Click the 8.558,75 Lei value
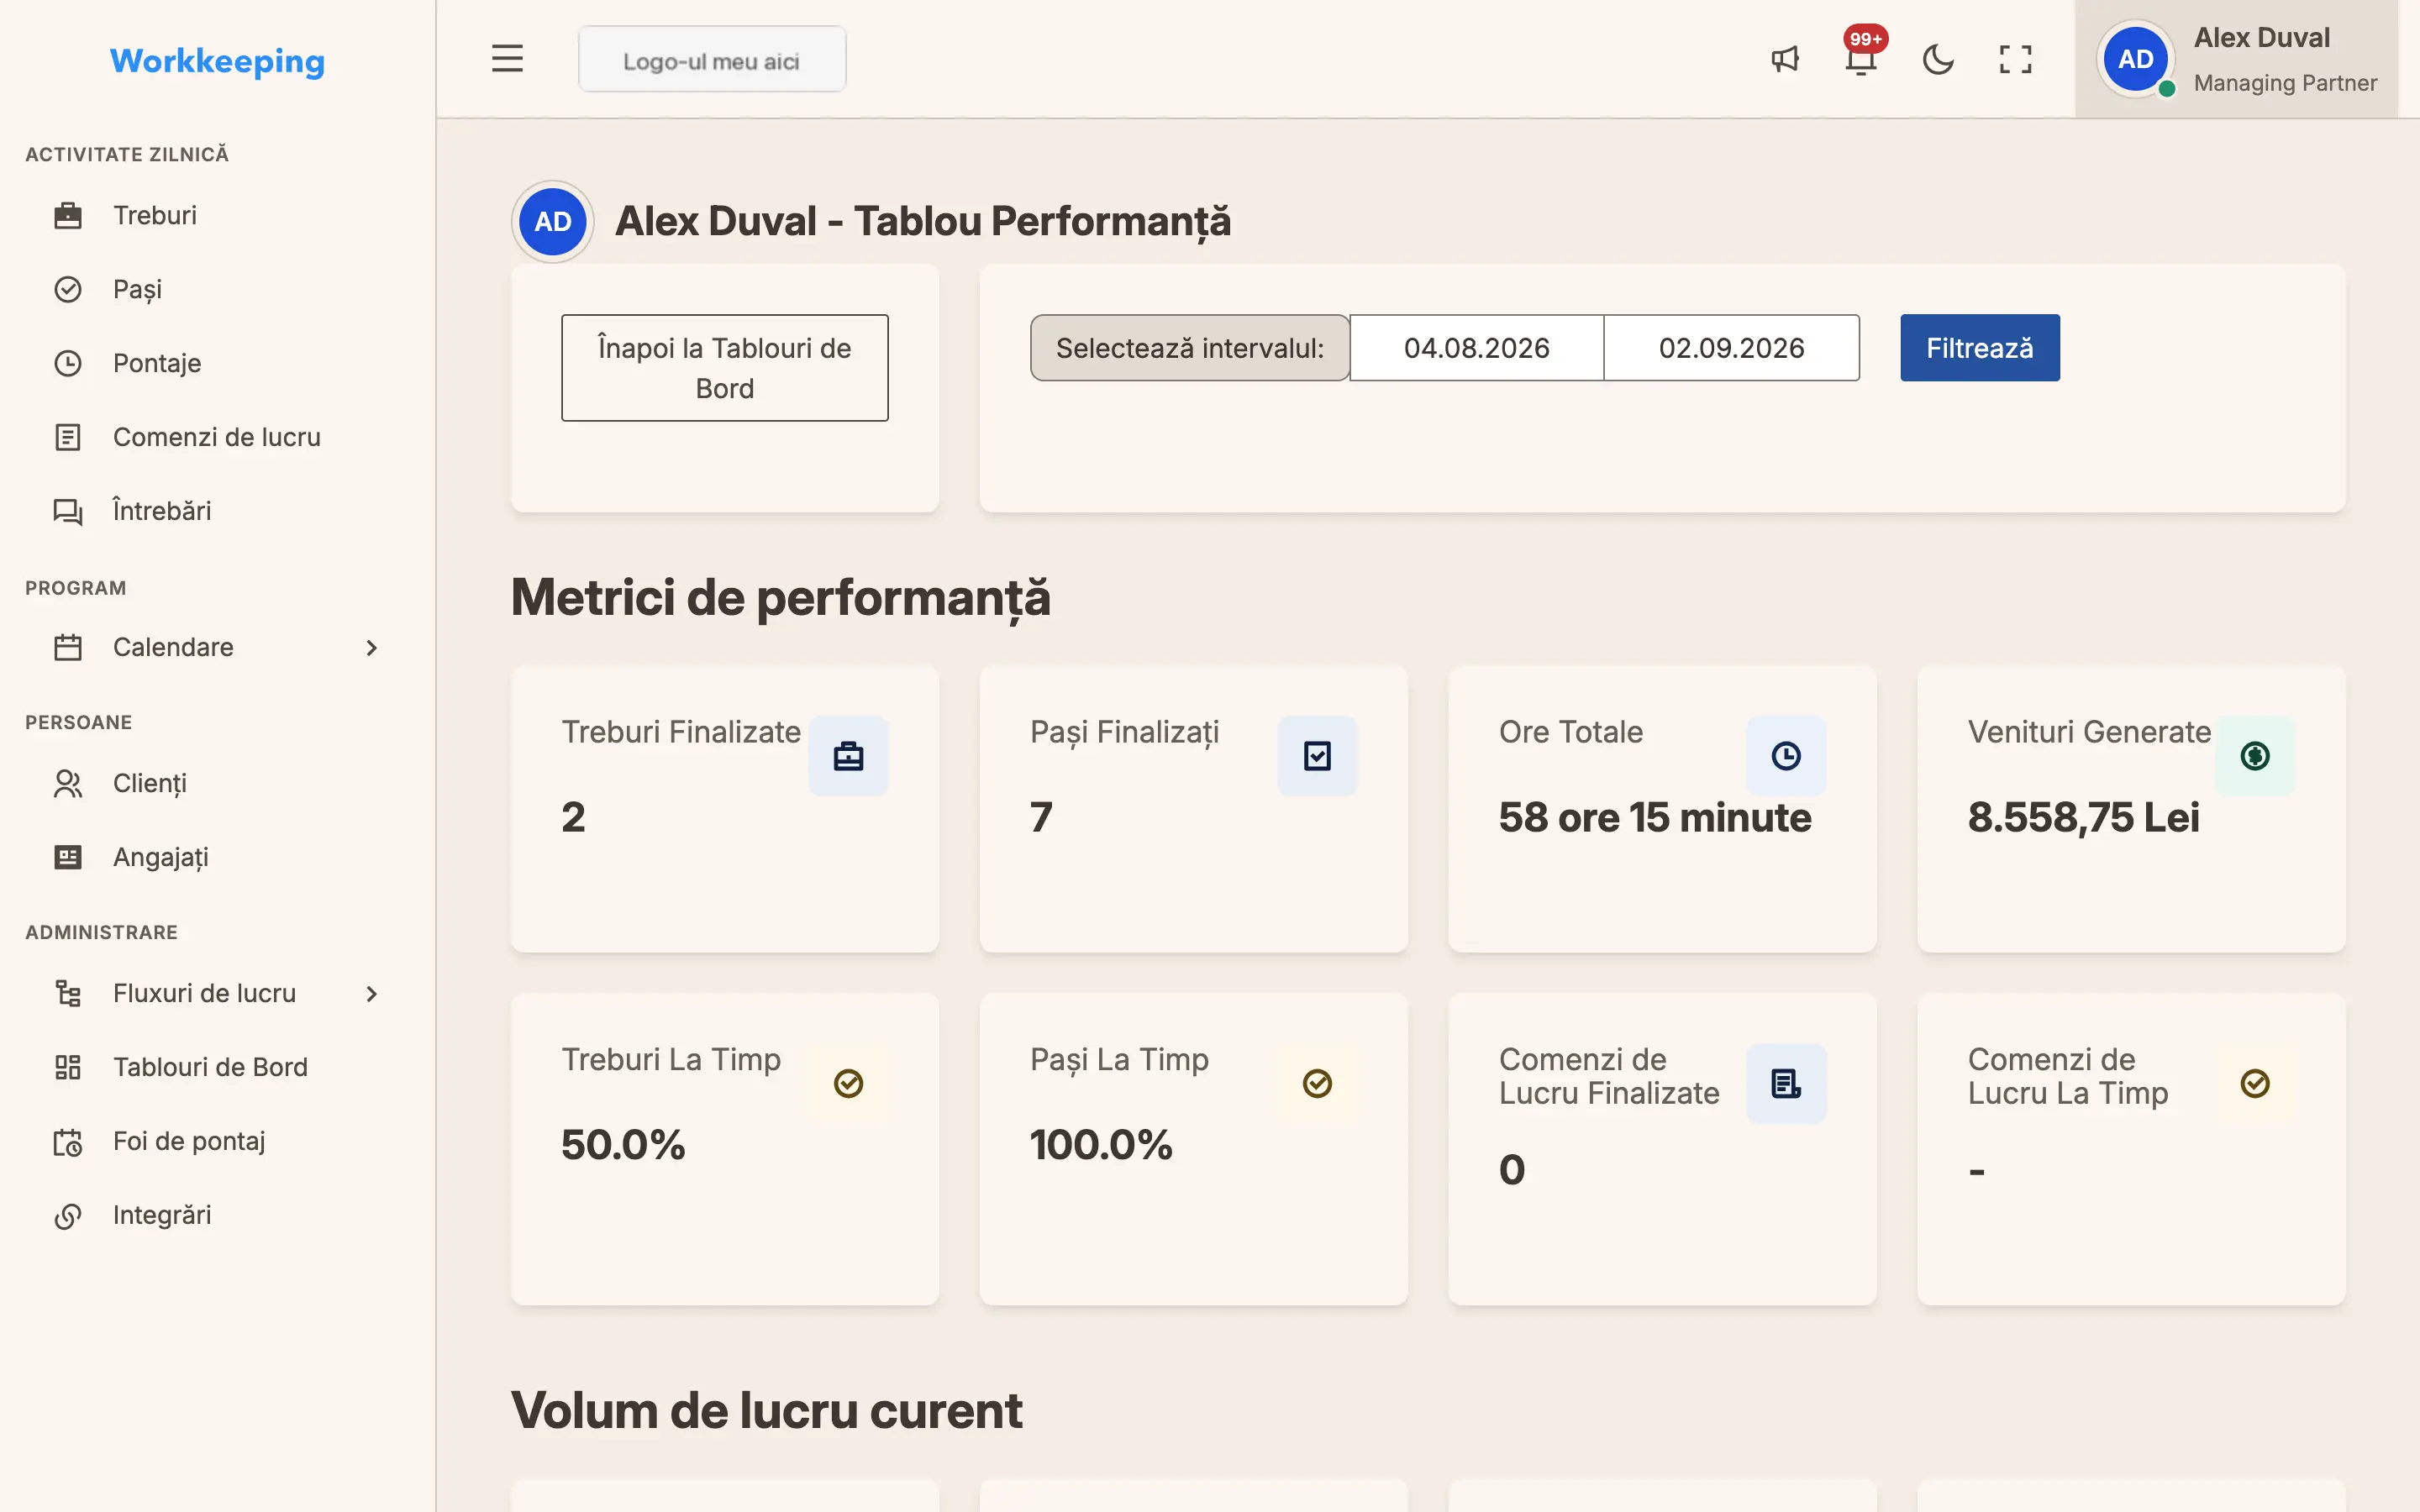 click(x=2083, y=817)
